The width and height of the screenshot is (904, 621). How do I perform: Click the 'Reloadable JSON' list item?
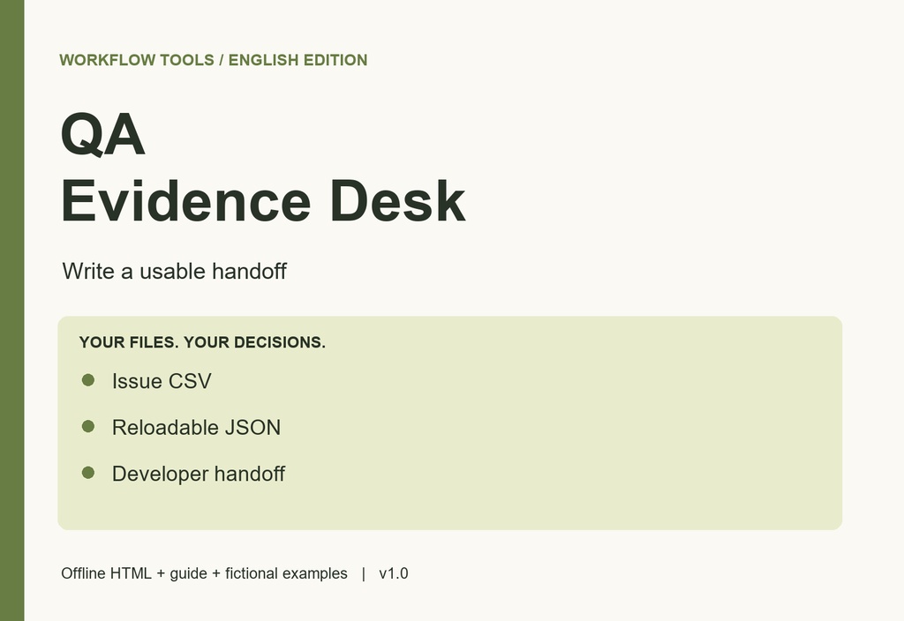click(x=196, y=428)
